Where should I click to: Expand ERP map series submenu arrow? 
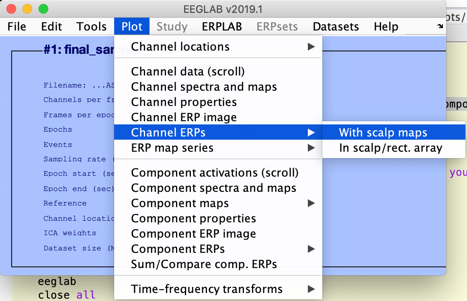311,148
